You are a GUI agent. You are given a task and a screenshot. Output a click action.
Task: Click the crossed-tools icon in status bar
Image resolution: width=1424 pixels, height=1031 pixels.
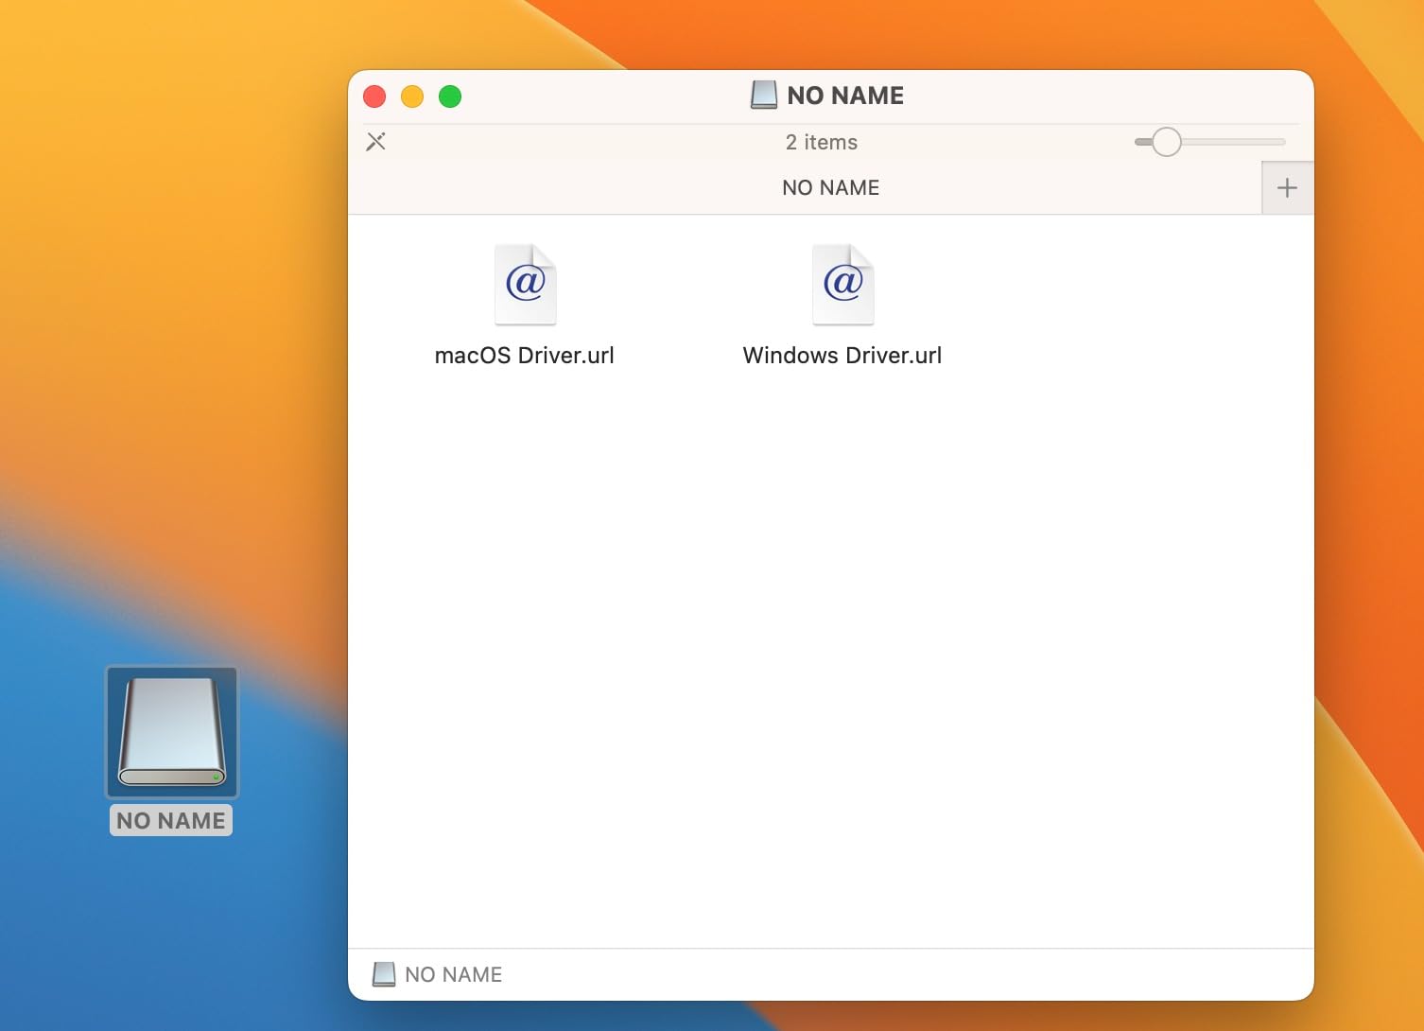[x=375, y=142]
